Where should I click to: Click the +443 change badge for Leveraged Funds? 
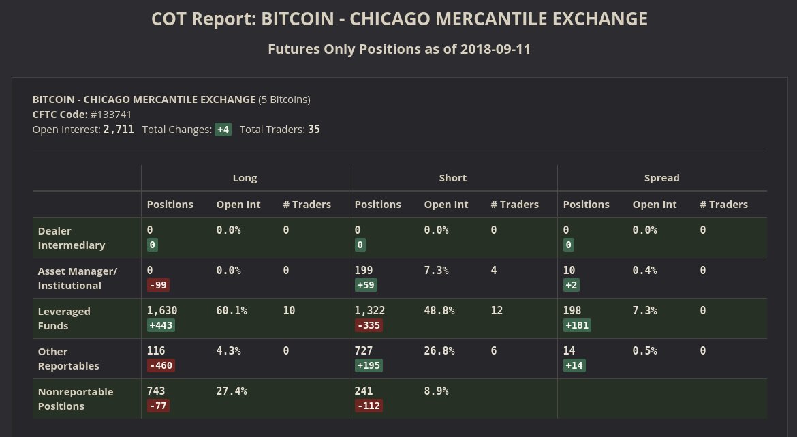coord(161,325)
